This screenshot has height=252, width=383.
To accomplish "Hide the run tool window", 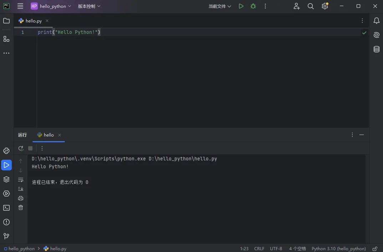I will (x=362, y=135).
